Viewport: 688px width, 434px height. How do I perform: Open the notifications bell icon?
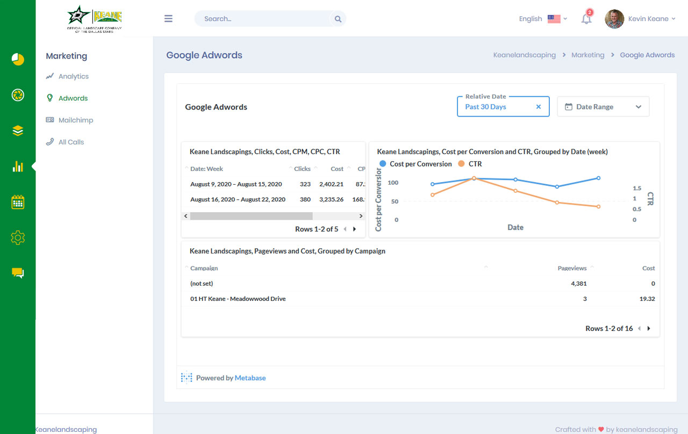[586, 19]
